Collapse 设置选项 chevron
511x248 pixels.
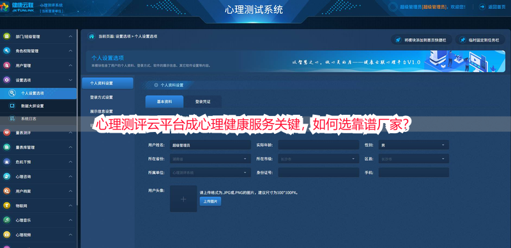tap(70, 80)
